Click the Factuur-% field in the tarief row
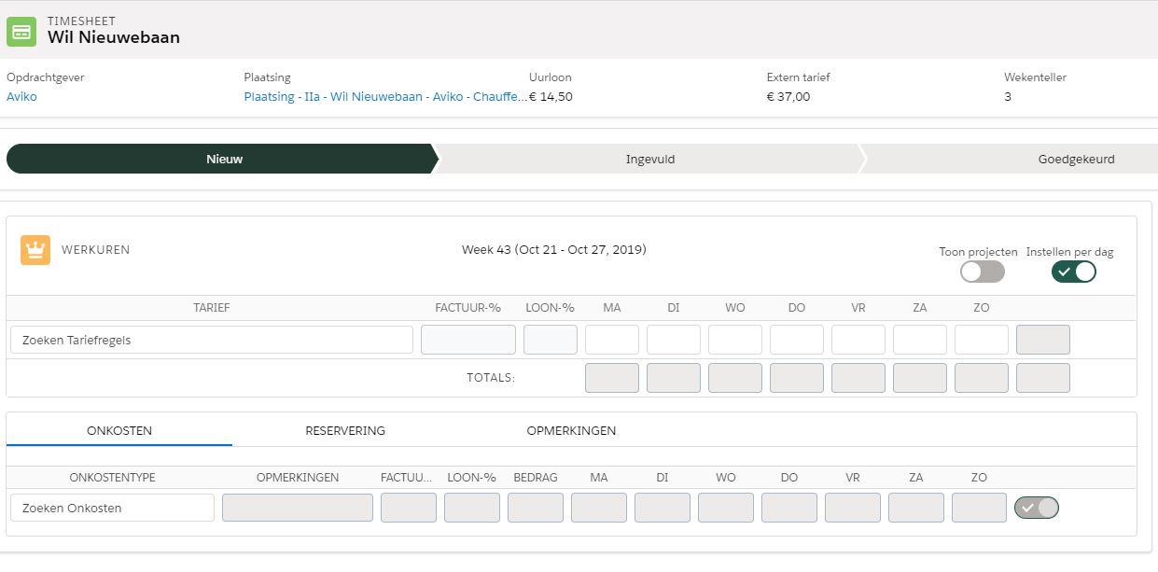Image resolution: width=1158 pixels, height=572 pixels. [x=468, y=340]
